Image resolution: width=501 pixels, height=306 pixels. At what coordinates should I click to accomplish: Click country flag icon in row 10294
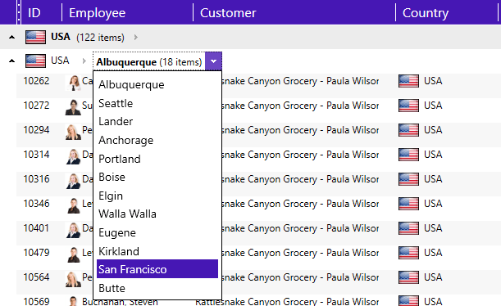pos(408,130)
